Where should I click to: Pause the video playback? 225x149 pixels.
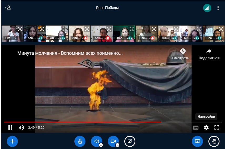(x=10, y=128)
